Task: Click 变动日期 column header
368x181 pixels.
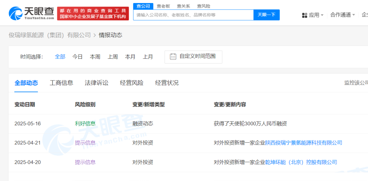Action: [x=25, y=105]
